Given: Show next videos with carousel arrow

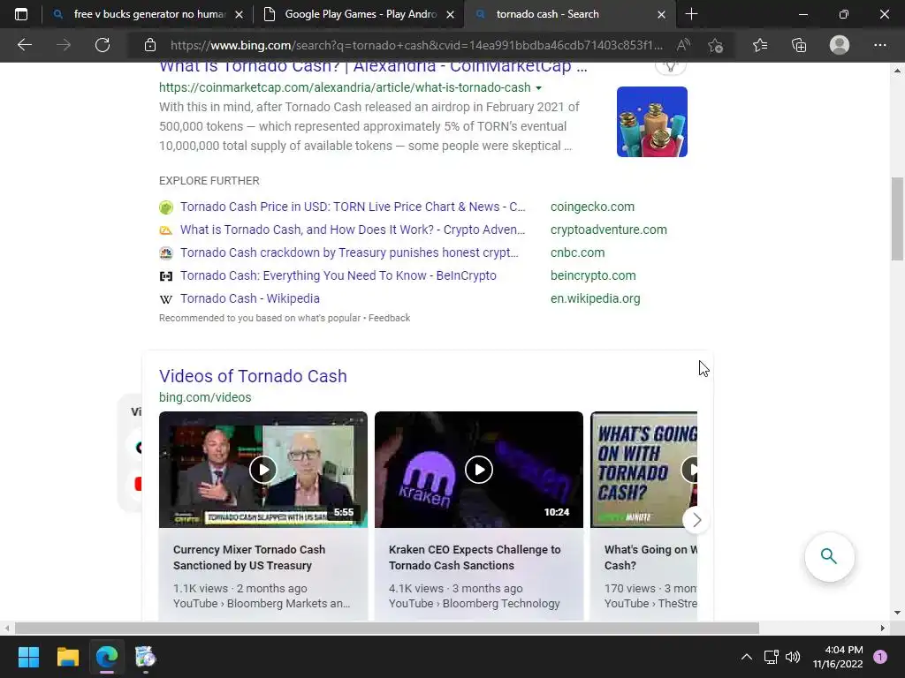Looking at the screenshot, I should [696, 520].
